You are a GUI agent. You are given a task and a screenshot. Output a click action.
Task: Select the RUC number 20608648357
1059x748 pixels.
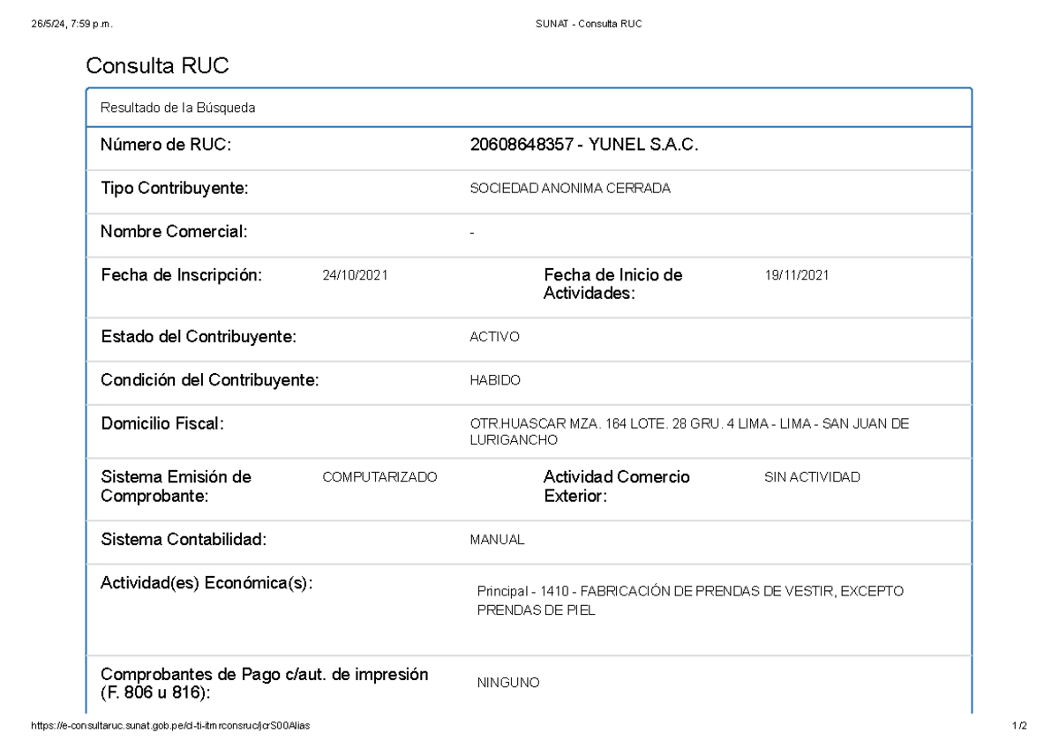520,145
